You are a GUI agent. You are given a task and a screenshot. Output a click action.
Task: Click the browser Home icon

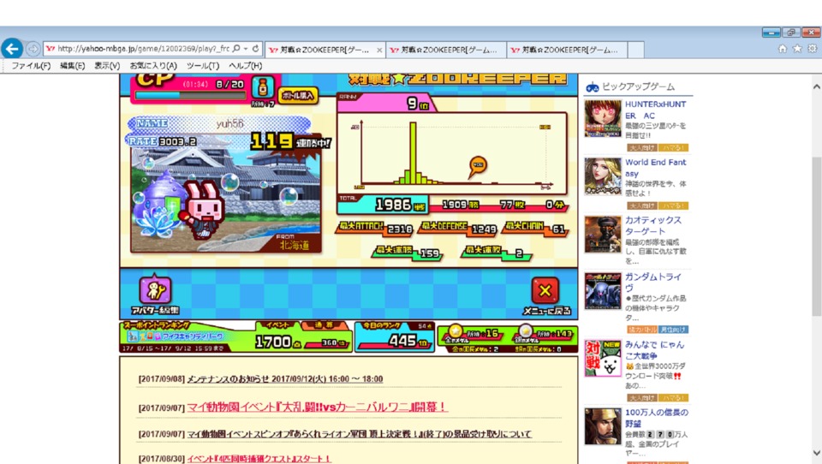[782, 49]
